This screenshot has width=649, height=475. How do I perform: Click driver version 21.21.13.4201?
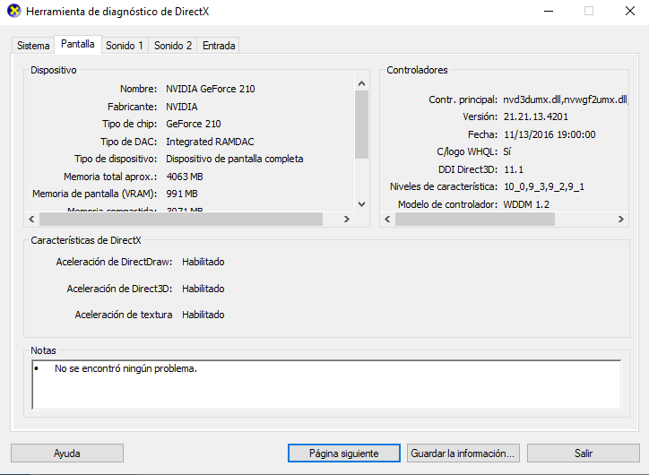coord(535,117)
